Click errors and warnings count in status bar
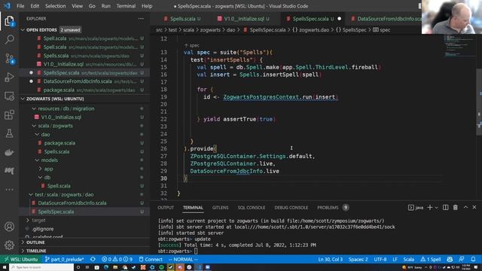This screenshot has height=271, width=482. pyautogui.click(x=117, y=259)
